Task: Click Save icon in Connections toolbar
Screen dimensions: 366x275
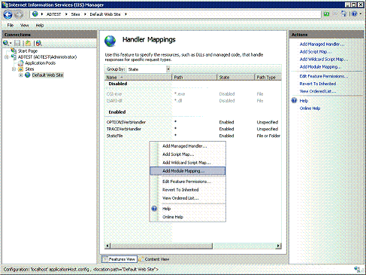Action: (x=17, y=43)
